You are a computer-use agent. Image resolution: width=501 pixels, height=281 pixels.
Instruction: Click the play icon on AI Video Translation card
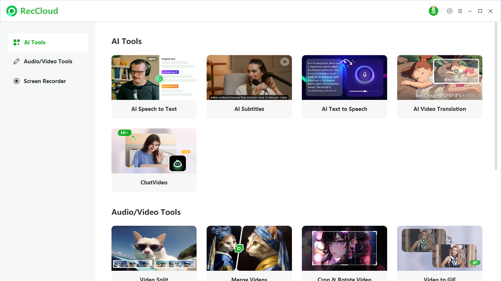click(456, 71)
